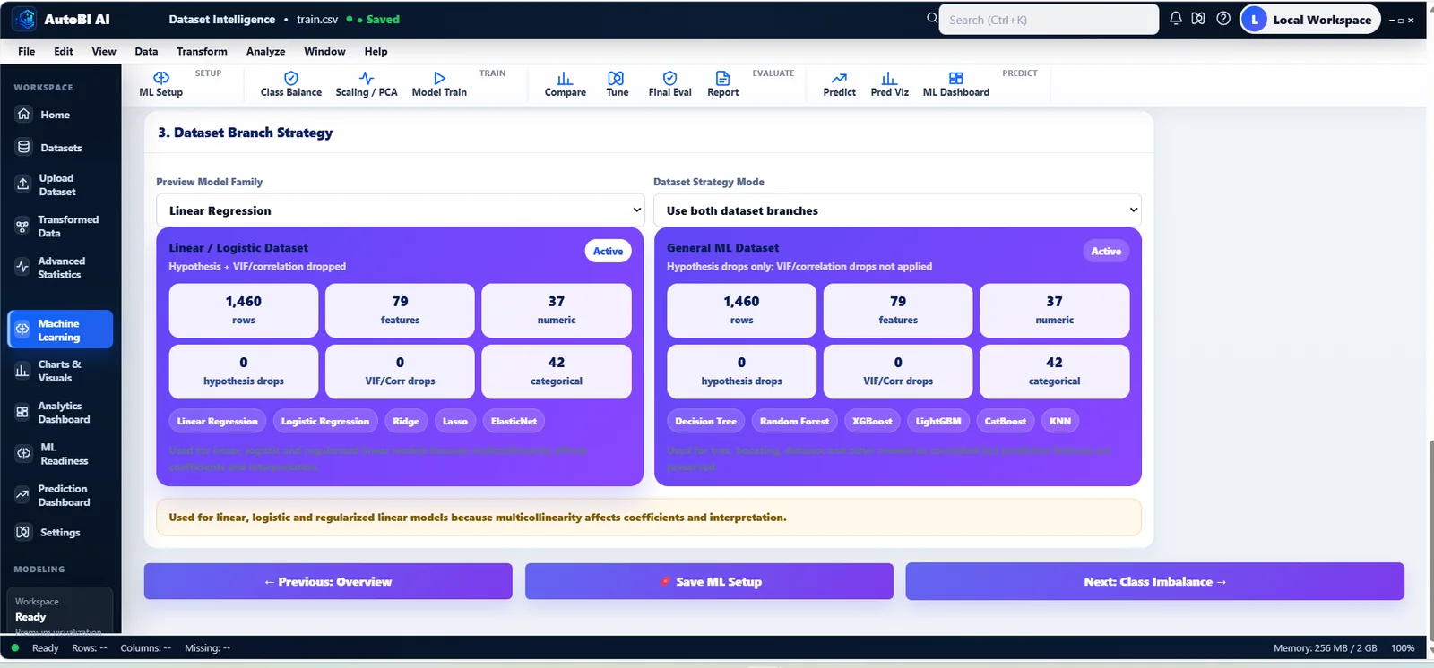Screen dimensions: 1434x668
Task: Start Model Train from toolbar
Action: click(439, 84)
